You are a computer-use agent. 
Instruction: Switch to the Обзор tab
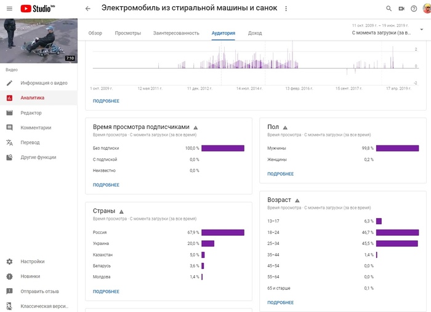point(95,33)
